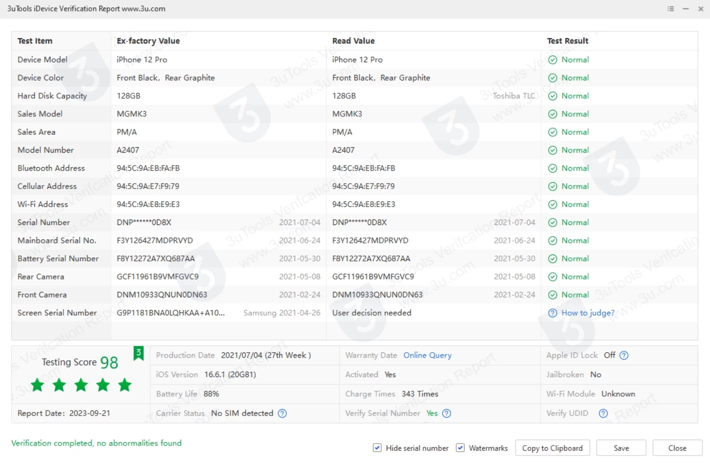Select ex-factory mainboard serial F3Y126427MDPRVYD
Viewport: 710px width, 465px height.
[x=155, y=240]
